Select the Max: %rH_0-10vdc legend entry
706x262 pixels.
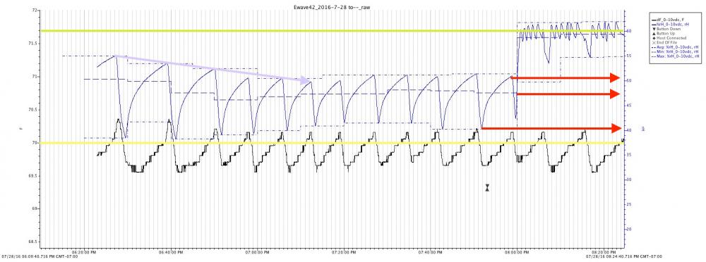coord(675,56)
